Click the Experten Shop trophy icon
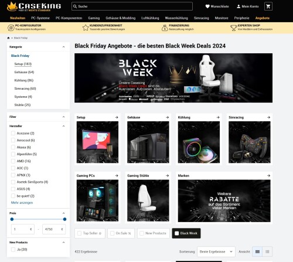Viewport: 293px width, 262px height. click(233, 28)
